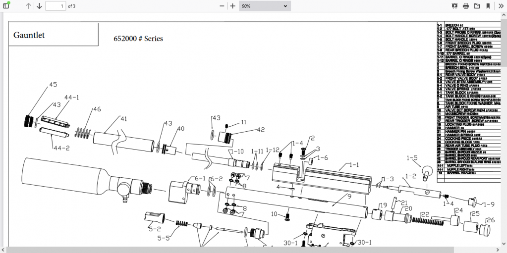
Task: Click part label "1-11"
Action: coord(257,151)
